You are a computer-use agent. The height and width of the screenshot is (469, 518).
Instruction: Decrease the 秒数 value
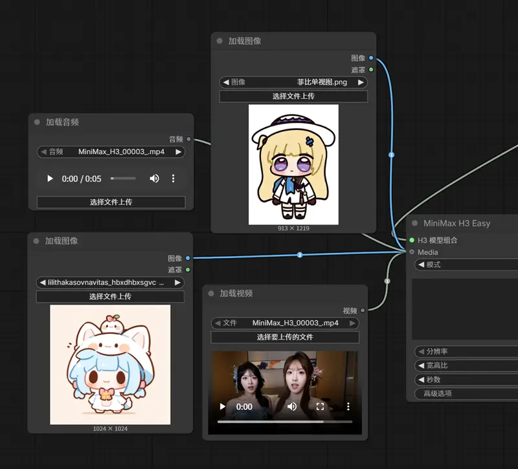(x=422, y=380)
